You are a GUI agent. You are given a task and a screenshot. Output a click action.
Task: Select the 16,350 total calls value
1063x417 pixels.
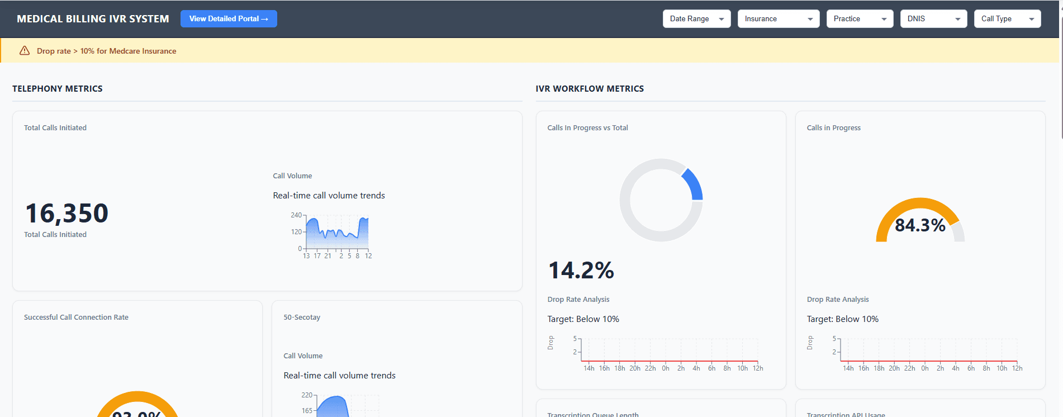pyautogui.click(x=67, y=213)
